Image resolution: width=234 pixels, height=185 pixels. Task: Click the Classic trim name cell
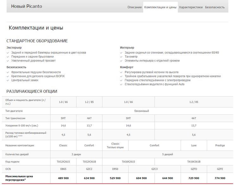click(63, 145)
